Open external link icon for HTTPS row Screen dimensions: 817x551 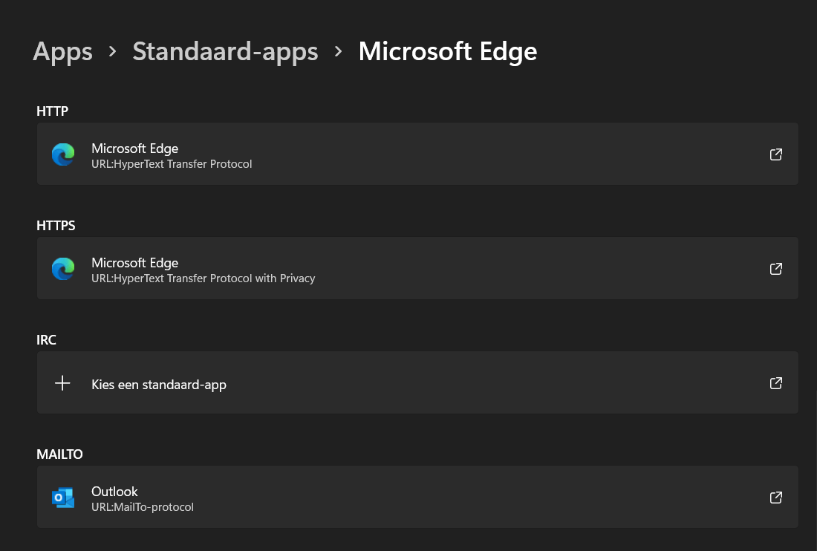(x=776, y=269)
